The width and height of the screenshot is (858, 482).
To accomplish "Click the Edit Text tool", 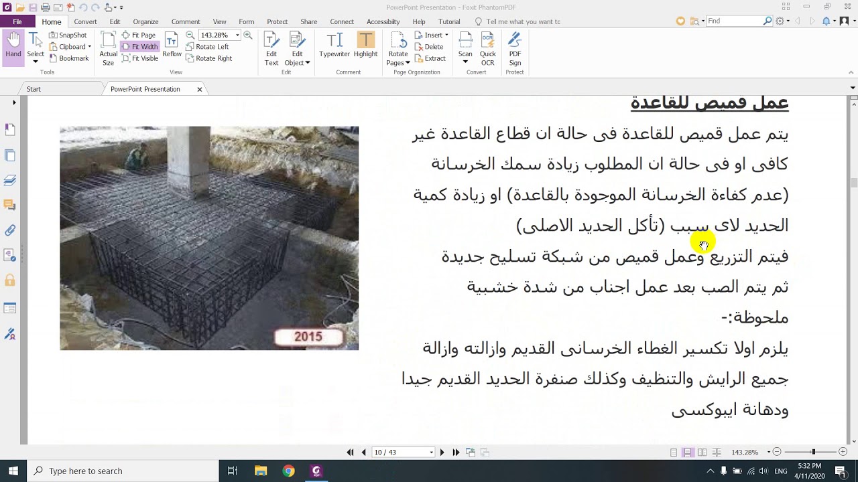I will (271, 49).
